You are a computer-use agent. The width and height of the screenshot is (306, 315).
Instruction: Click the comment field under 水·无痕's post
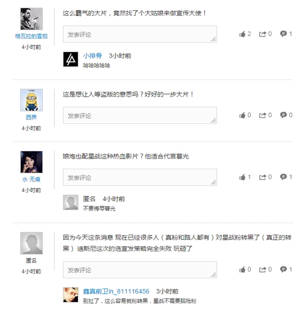pos(139,177)
